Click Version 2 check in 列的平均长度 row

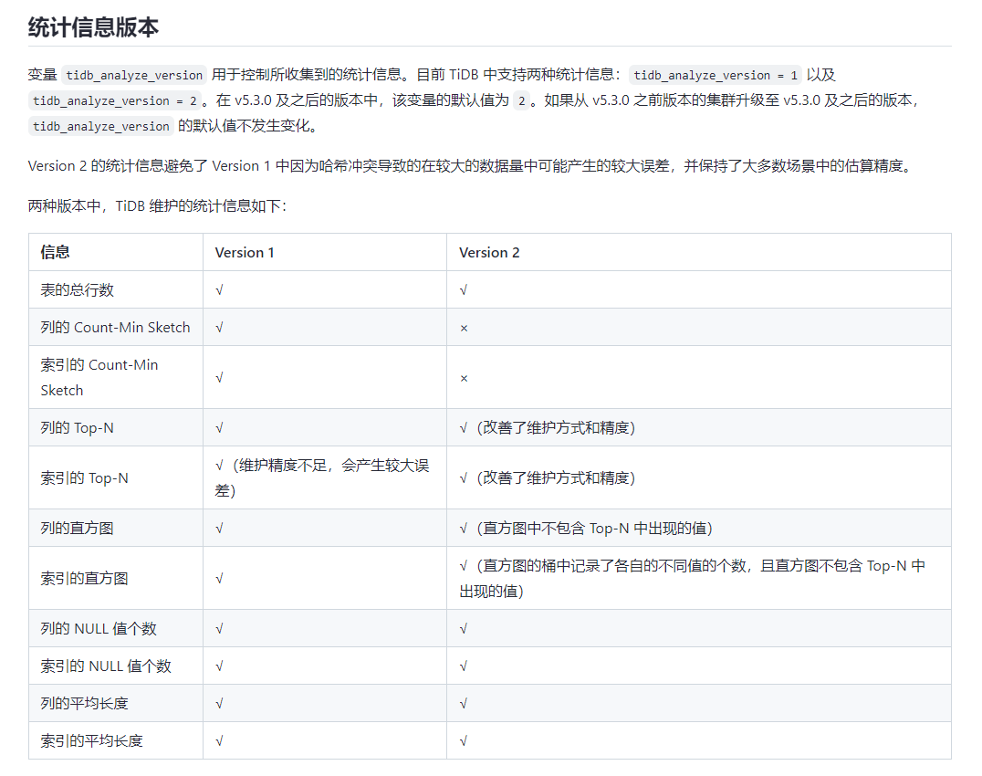click(x=464, y=703)
